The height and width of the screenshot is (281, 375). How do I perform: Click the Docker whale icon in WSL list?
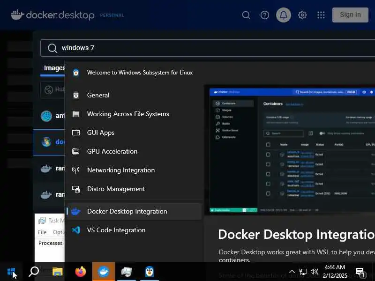76,212
